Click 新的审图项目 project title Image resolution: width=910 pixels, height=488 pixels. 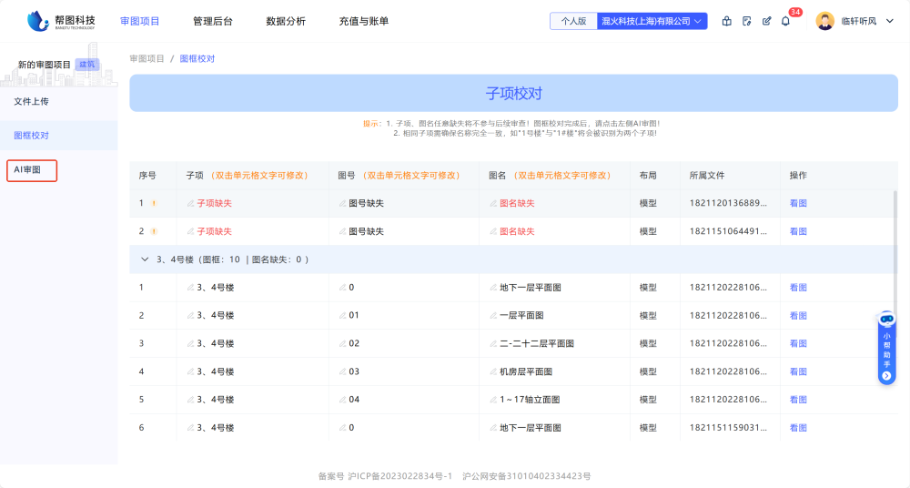[x=44, y=65]
